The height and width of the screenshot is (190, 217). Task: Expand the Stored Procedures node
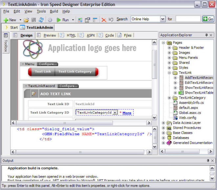coord(163,128)
